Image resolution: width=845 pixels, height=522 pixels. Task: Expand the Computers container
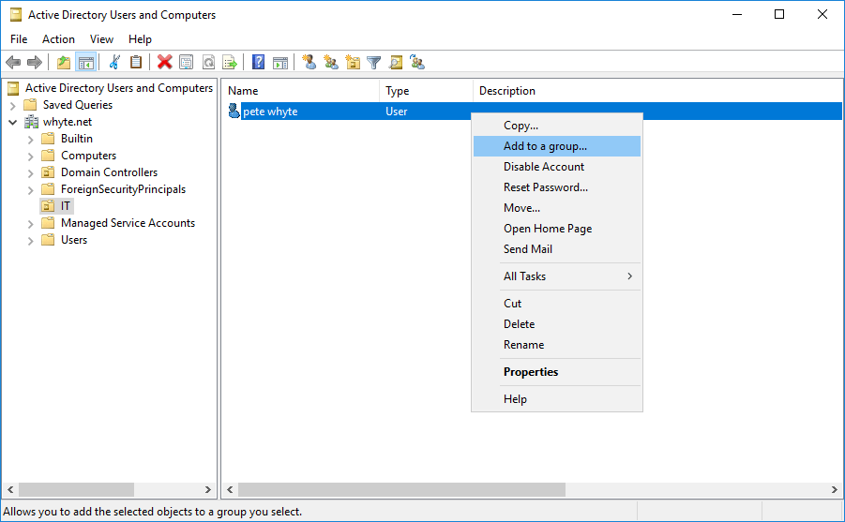click(x=31, y=157)
